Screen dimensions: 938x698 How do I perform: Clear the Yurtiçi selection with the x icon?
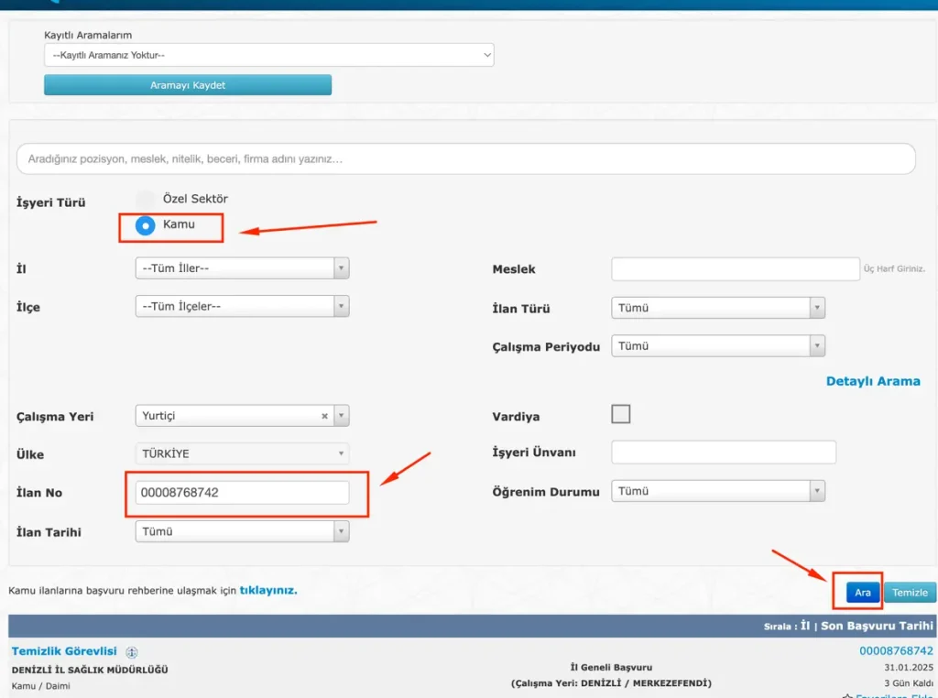(x=324, y=416)
